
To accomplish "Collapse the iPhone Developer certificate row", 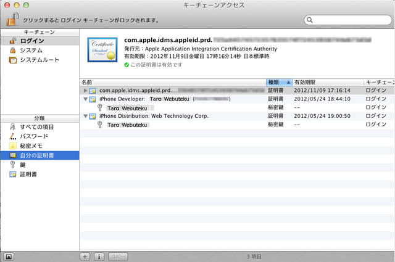I will [85, 99].
